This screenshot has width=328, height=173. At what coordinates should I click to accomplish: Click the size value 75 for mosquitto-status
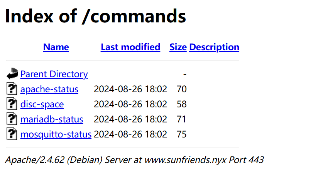[181, 134]
